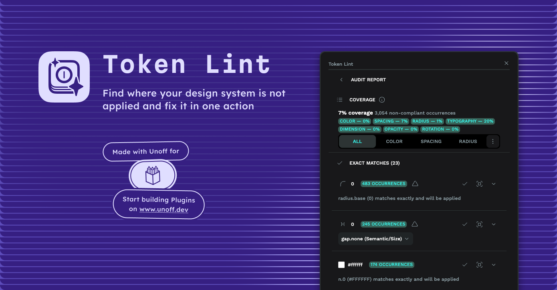Click the SPACING — 7% tag

[x=391, y=121]
